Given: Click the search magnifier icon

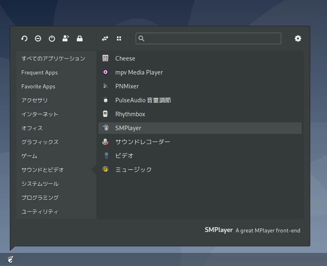Looking at the screenshot, I should [x=141, y=38].
